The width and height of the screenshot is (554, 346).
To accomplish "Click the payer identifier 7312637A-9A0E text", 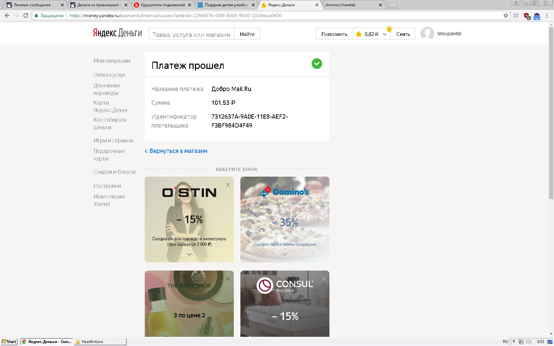I will pos(250,121).
